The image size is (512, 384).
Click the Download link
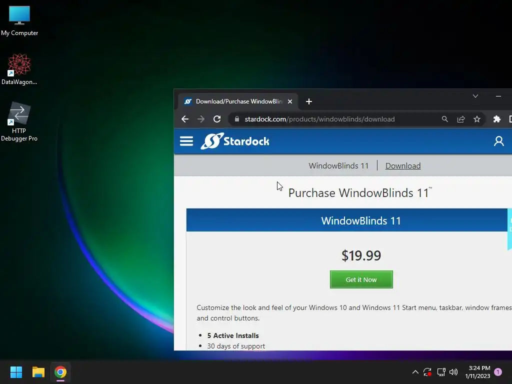click(403, 166)
